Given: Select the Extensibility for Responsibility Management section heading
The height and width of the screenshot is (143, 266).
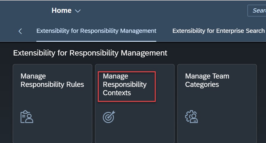Looking at the screenshot, I should (x=90, y=53).
